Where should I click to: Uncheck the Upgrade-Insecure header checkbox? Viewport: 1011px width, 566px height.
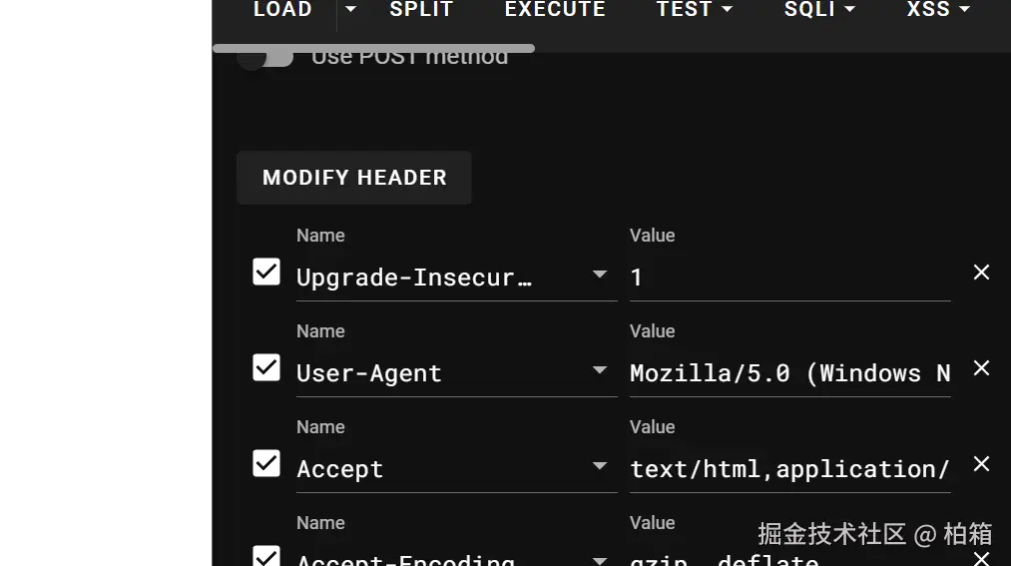266,272
